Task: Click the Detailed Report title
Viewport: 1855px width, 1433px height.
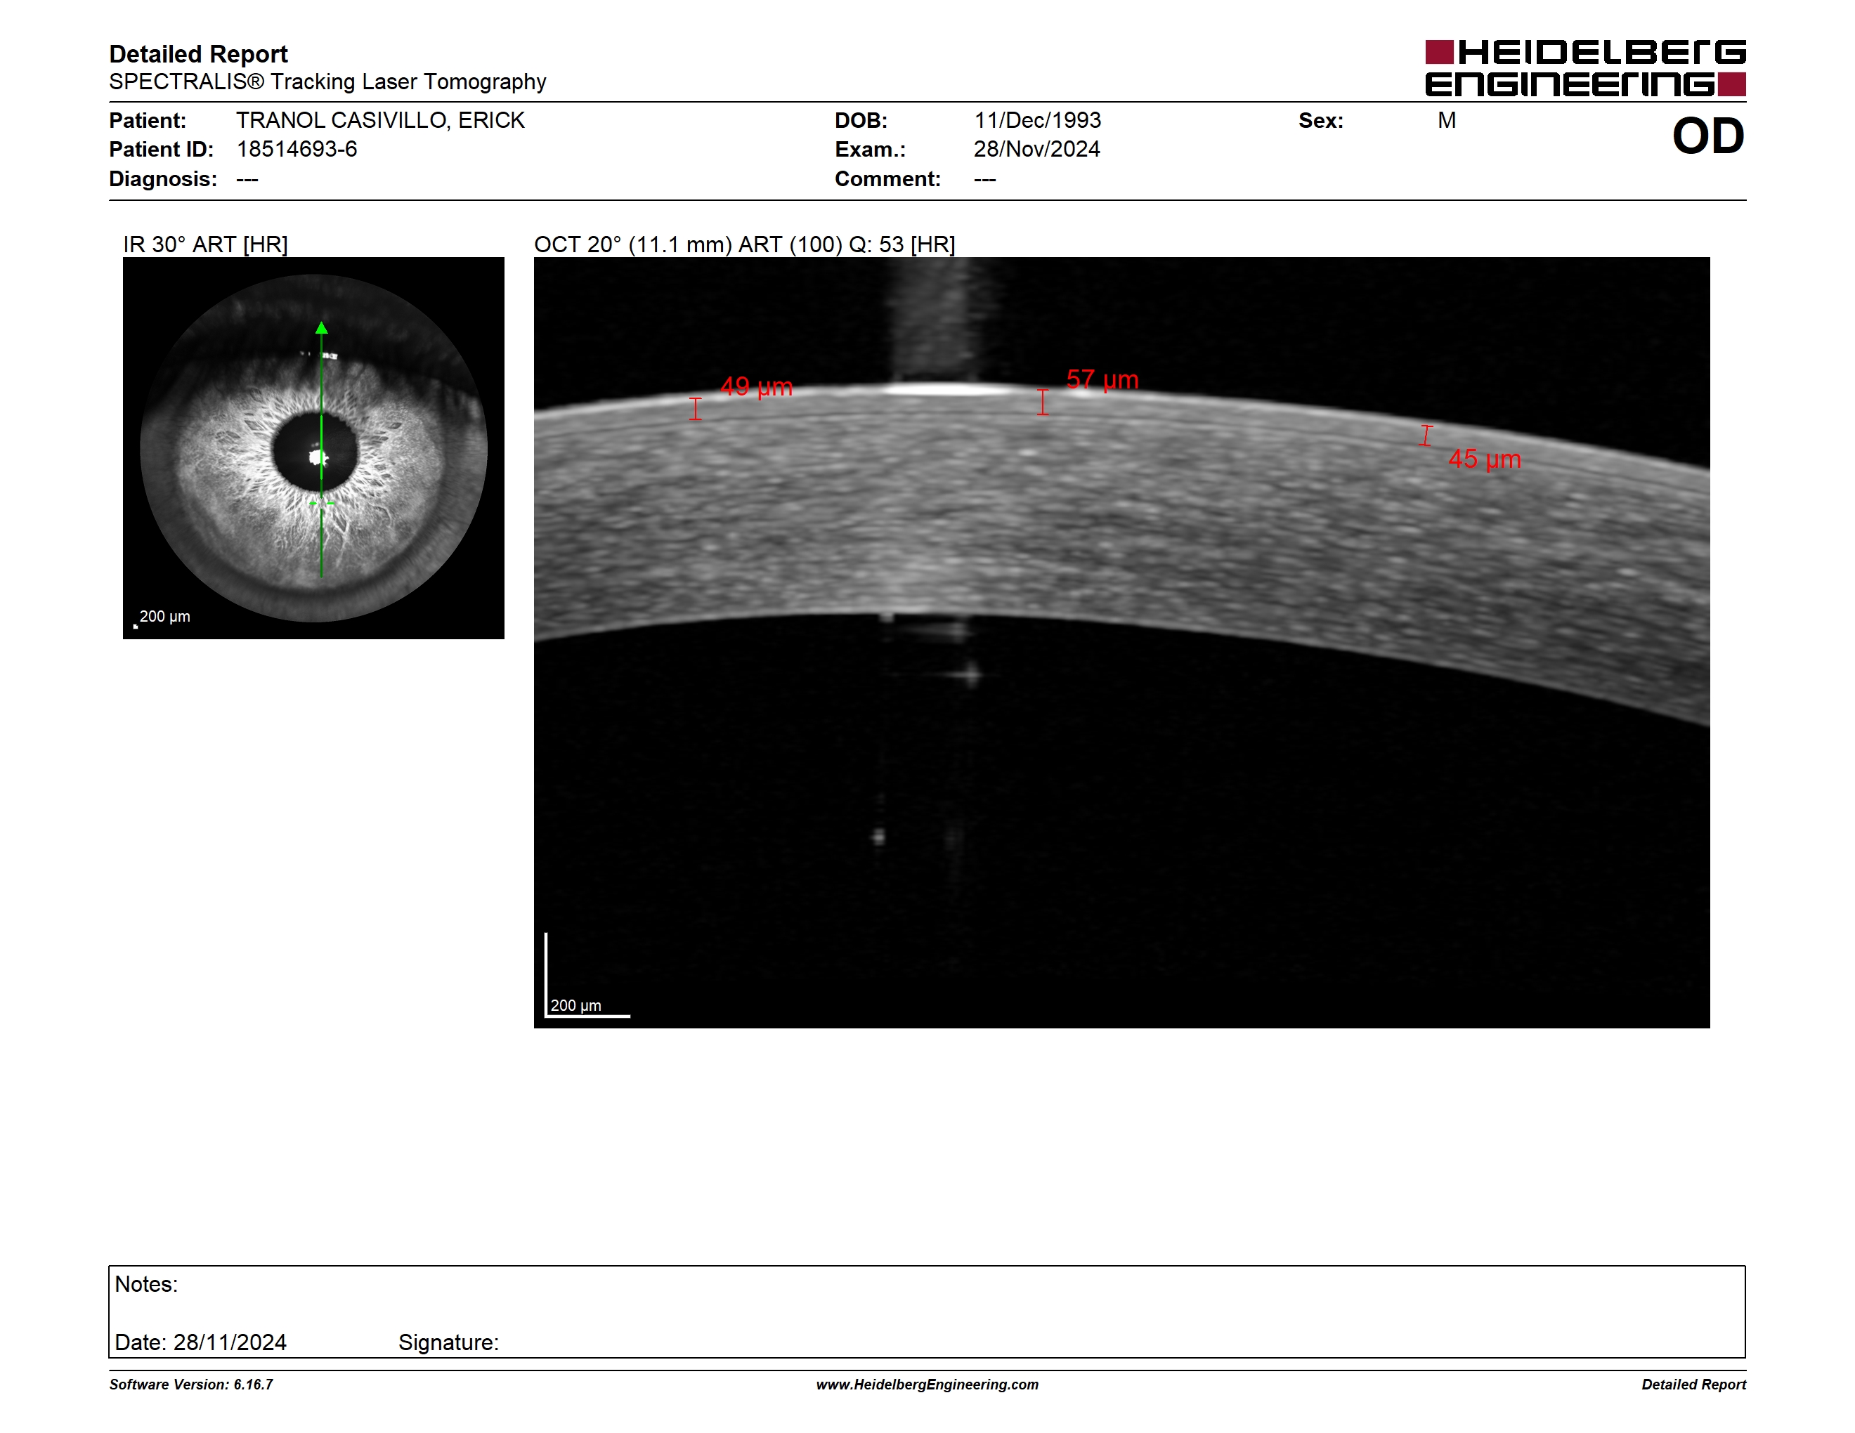Action: click(x=198, y=54)
